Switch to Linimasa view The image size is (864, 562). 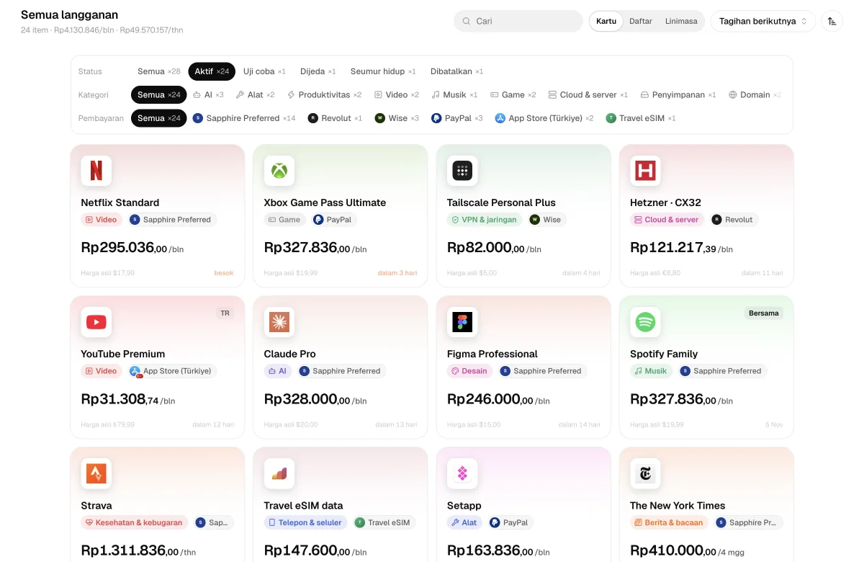(681, 22)
